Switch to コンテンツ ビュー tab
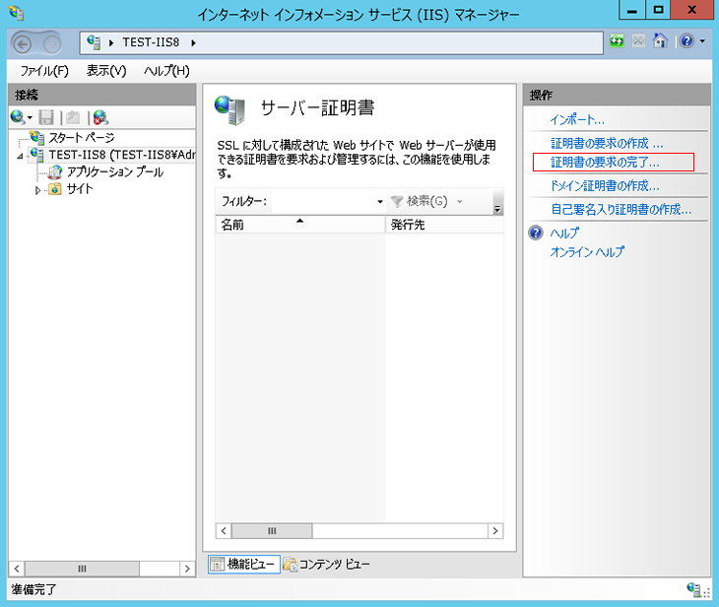This screenshot has width=719, height=607. (x=326, y=564)
